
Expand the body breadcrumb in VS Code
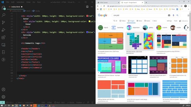click(36, 11)
